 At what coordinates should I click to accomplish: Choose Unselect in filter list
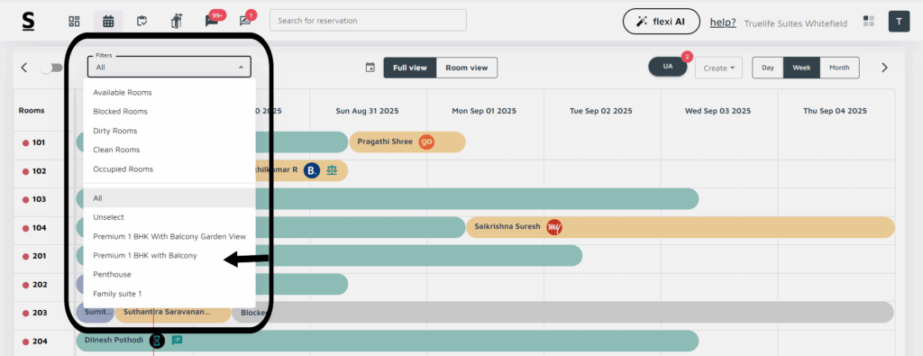169,217
